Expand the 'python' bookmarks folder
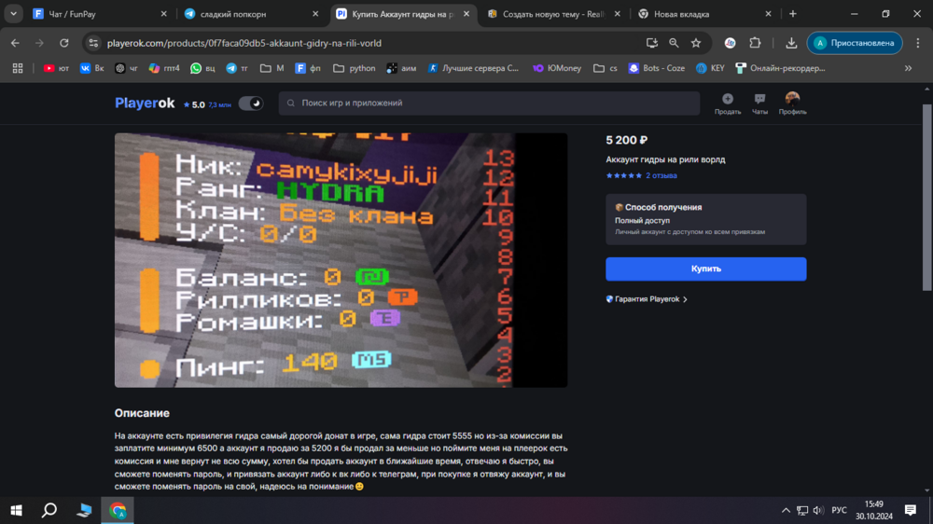Viewport: 933px width, 524px height. click(x=354, y=68)
